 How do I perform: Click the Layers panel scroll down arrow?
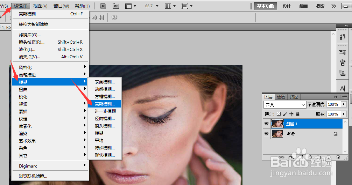click(345, 151)
